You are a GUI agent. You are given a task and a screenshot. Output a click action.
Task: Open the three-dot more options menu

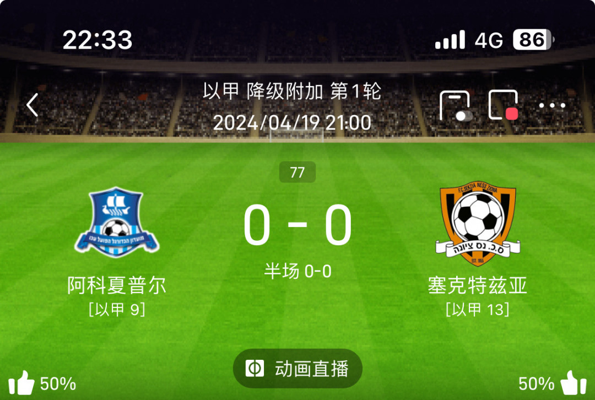(x=552, y=105)
